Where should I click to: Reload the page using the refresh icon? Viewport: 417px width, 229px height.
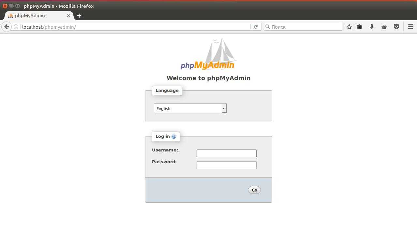pyautogui.click(x=256, y=27)
